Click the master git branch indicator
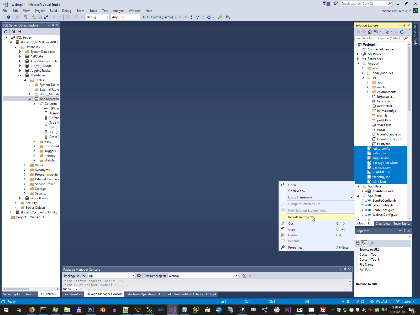420x315 pixels. point(406,302)
